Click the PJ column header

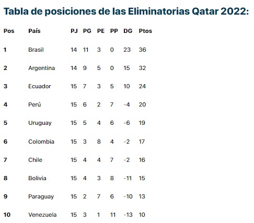[x=74, y=31]
